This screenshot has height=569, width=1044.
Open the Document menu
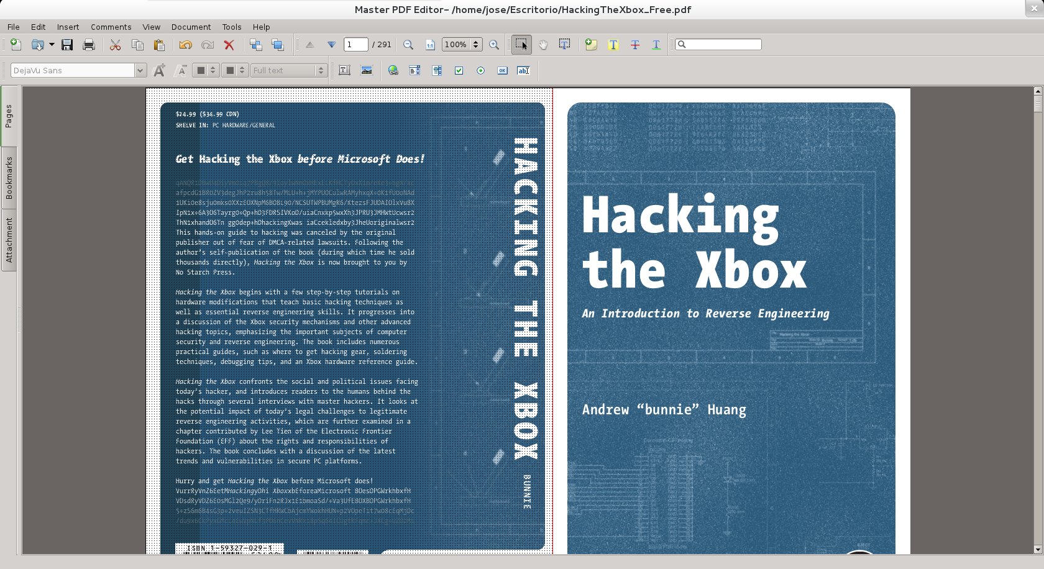click(191, 27)
